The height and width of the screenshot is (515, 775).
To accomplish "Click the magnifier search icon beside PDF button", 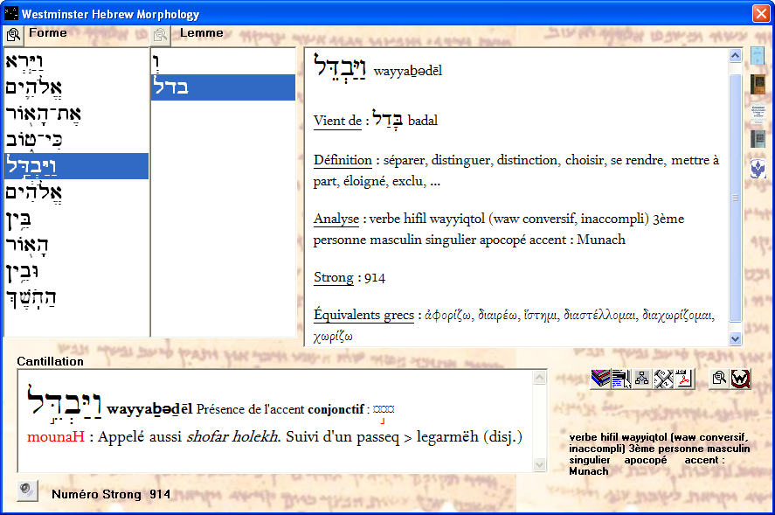I will tap(719, 379).
